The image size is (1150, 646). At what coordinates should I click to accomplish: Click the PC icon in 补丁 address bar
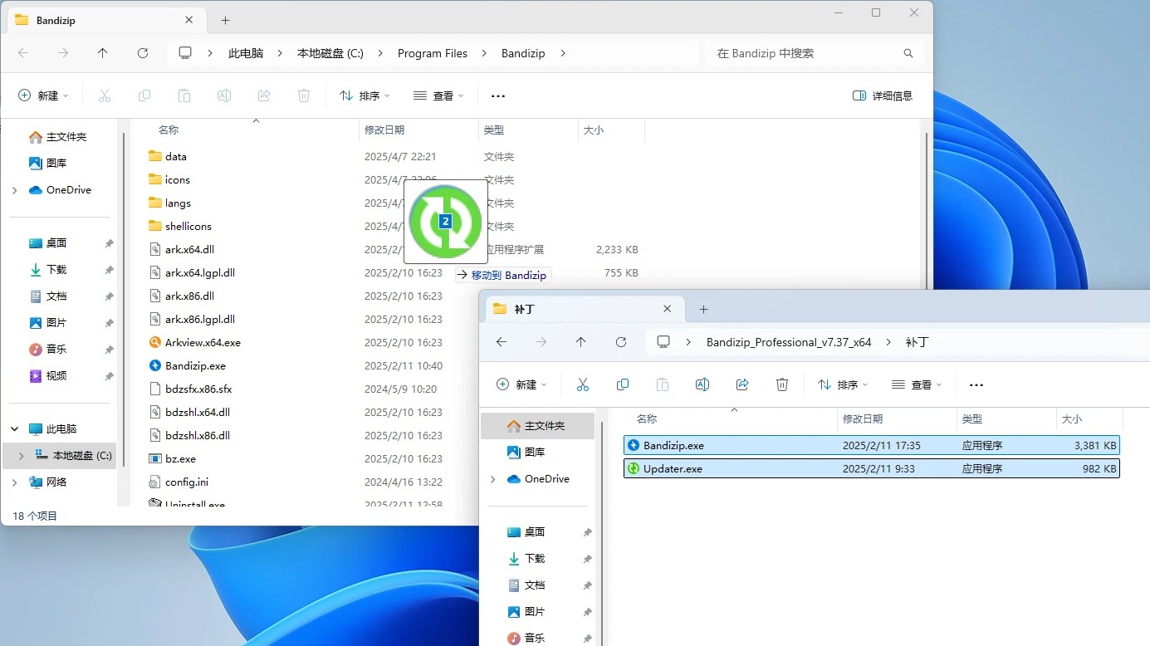point(663,342)
